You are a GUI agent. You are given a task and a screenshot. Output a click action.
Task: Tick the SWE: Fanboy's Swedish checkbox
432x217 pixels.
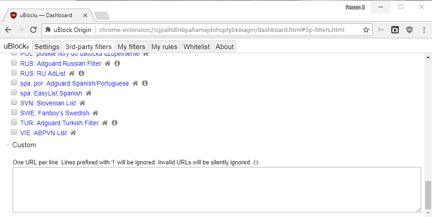pos(14,112)
